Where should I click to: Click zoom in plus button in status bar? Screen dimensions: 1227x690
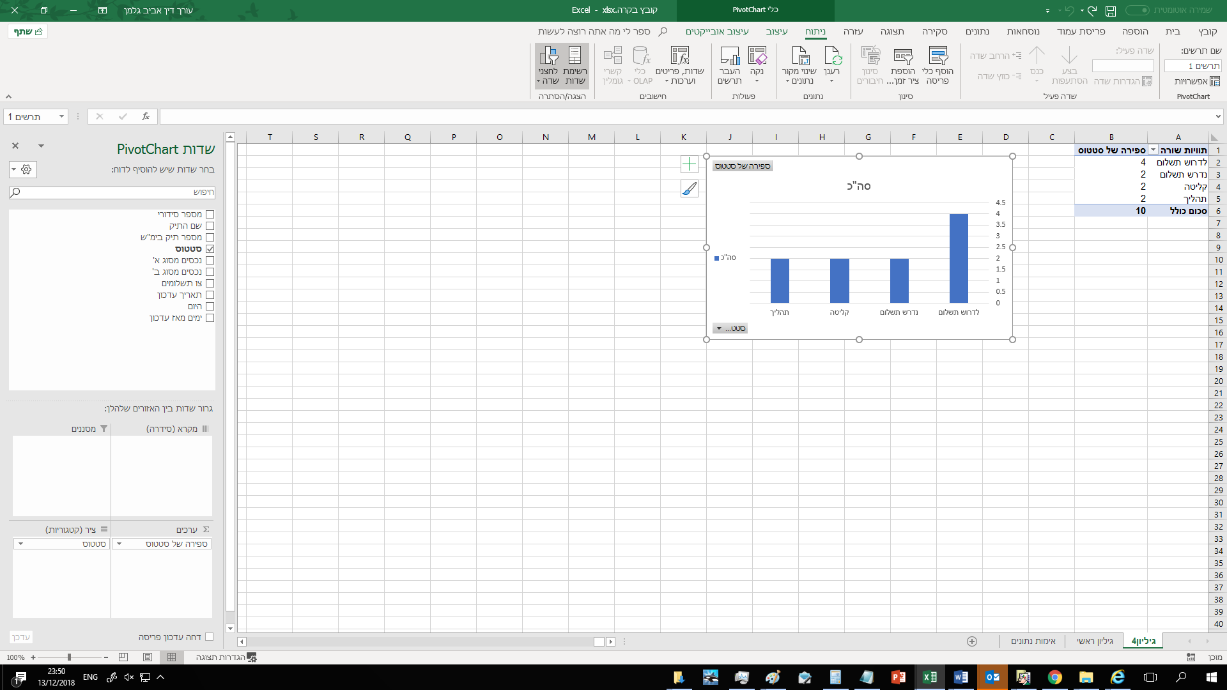(x=33, y=657)
